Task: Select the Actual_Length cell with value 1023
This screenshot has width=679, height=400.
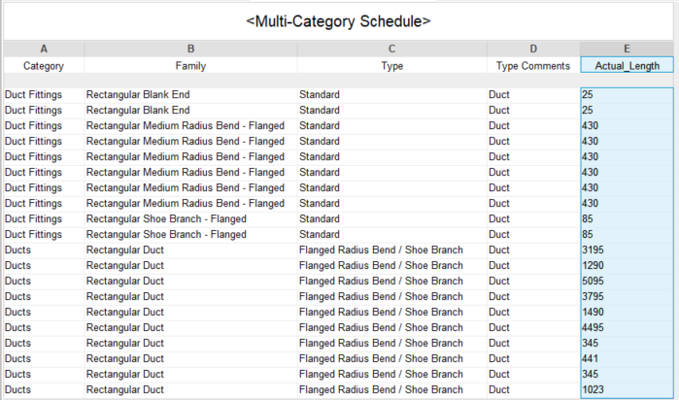Action: pos(628,390)
